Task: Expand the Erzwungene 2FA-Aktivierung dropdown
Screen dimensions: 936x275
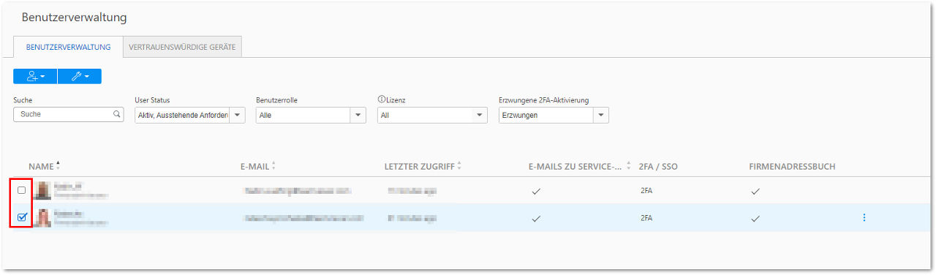Action: pos(600,115)
